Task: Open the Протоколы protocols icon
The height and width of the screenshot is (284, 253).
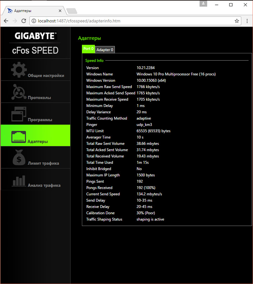Action: (19, 92)
